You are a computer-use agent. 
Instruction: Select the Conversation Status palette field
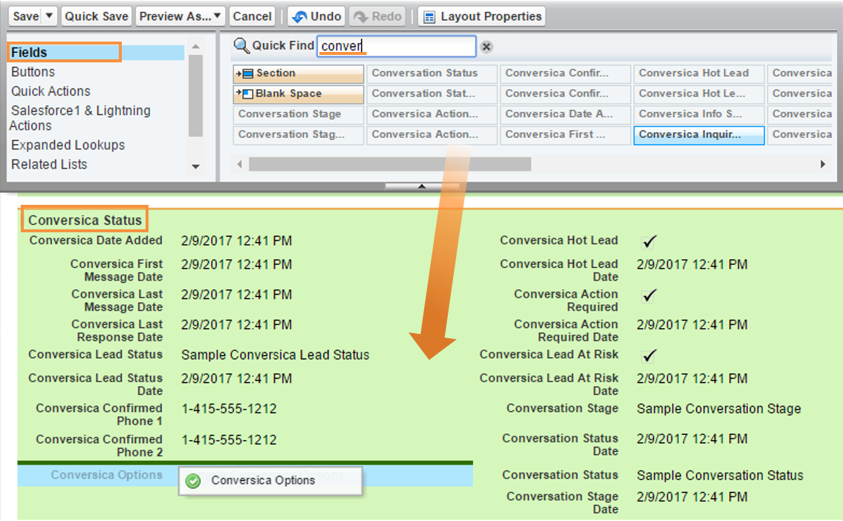click(432, 73)
